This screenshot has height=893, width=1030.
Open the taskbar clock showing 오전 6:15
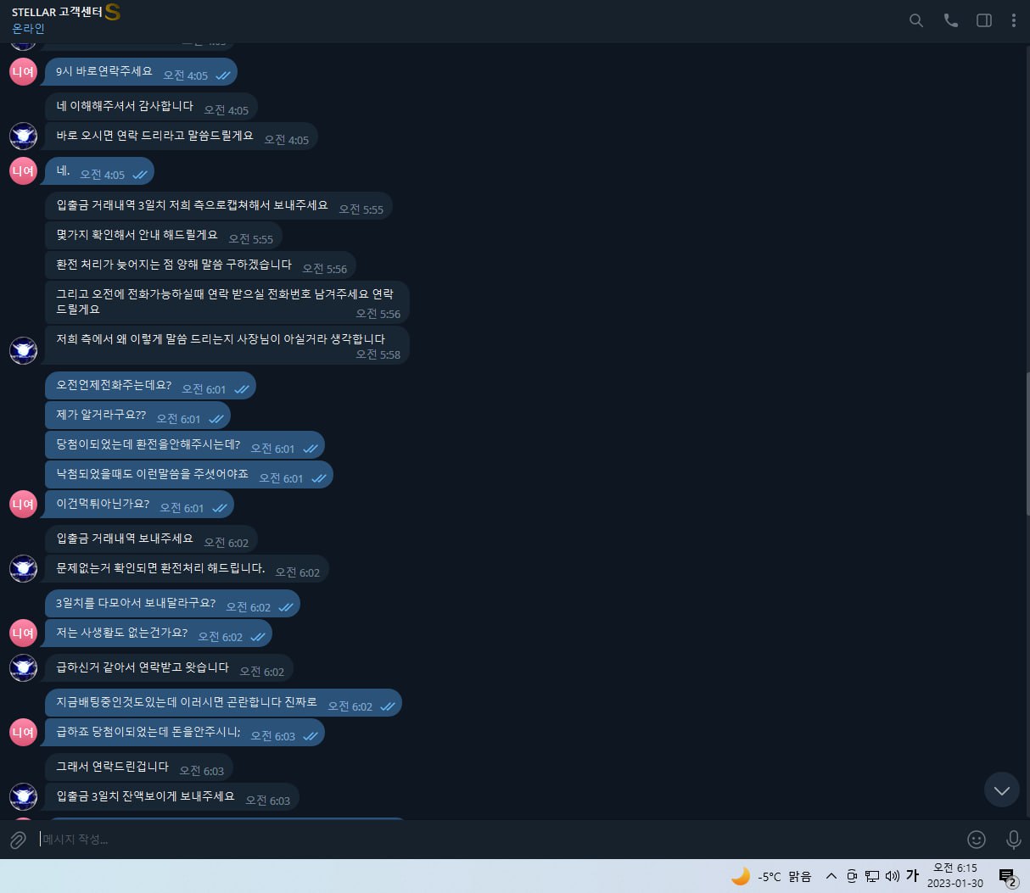tap(955, 875)
